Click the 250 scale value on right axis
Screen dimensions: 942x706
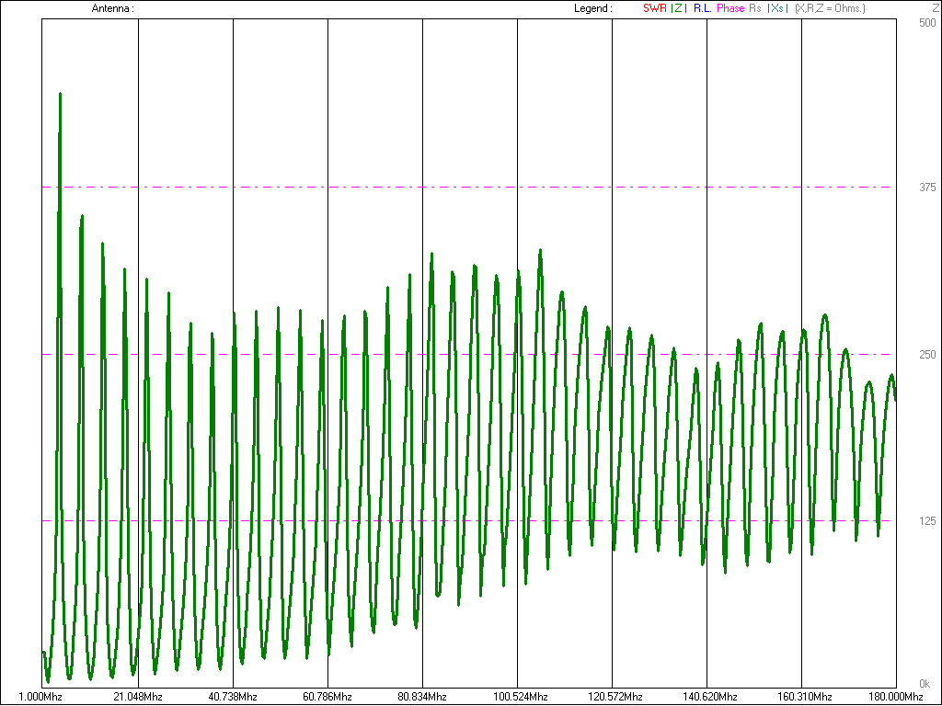[928, 355]
